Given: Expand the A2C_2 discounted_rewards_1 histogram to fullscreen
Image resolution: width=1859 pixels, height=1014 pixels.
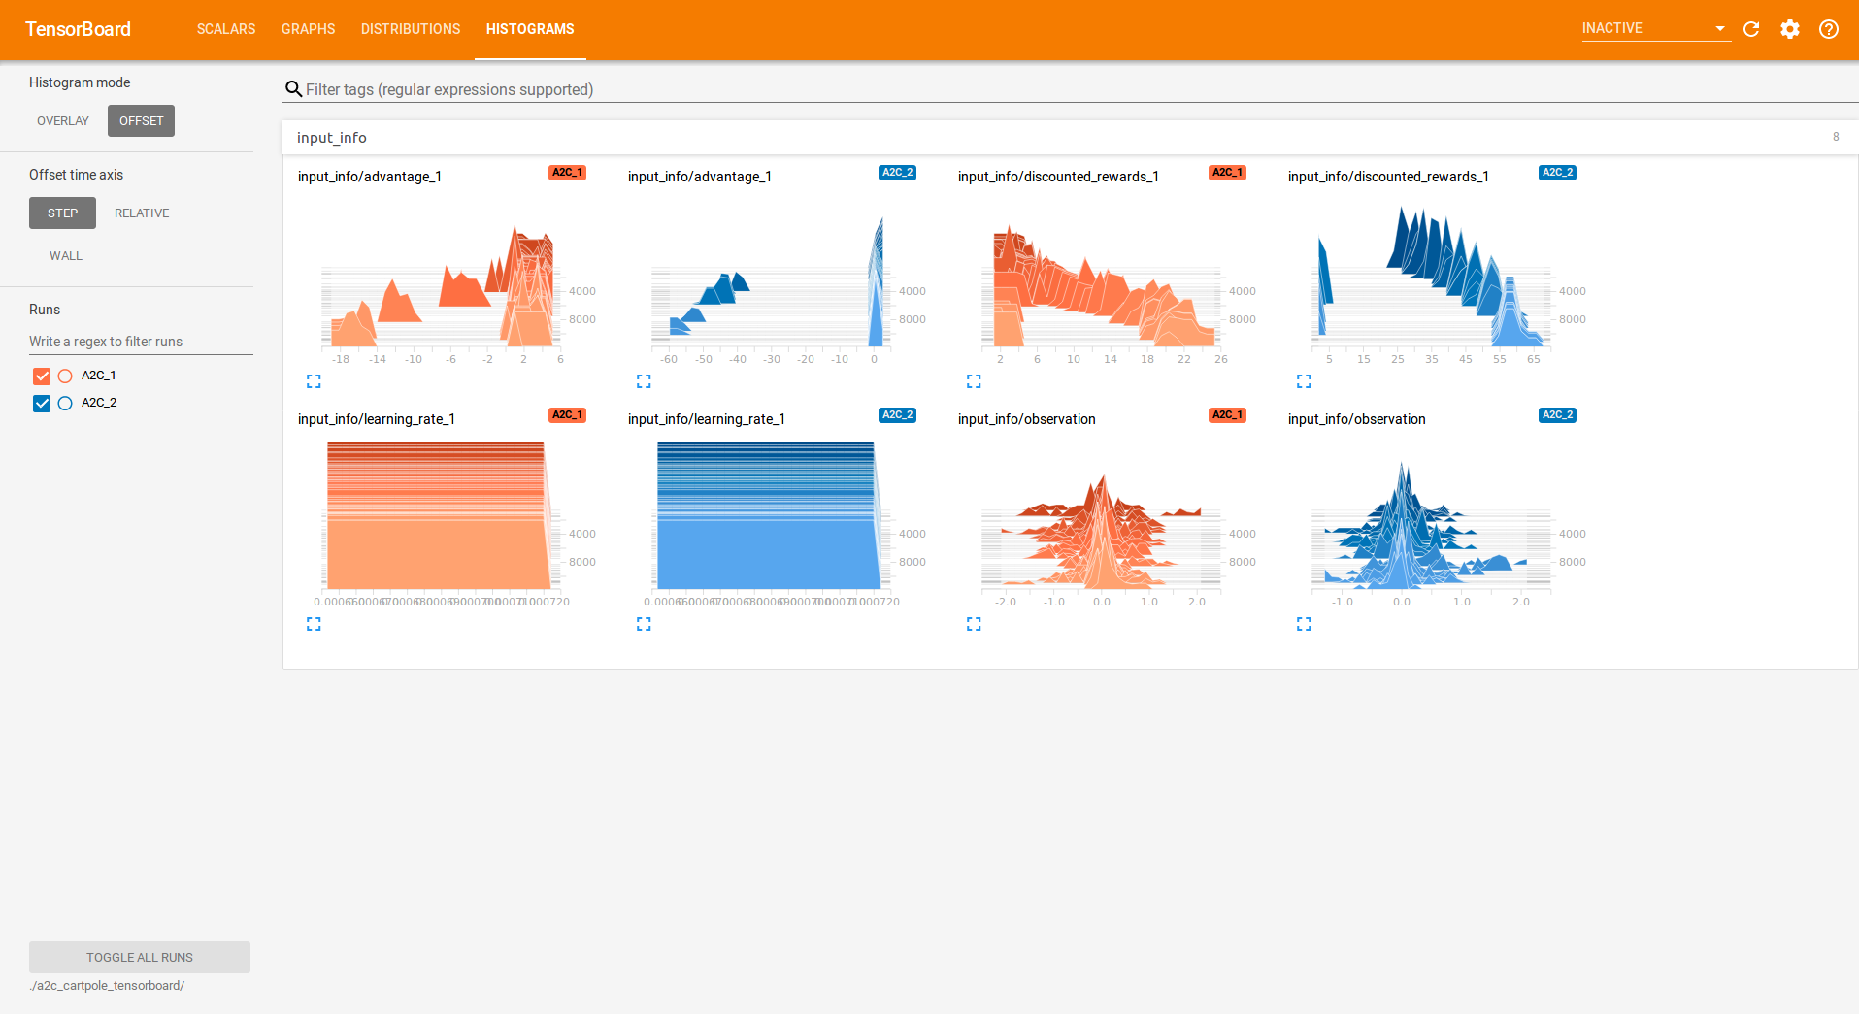Looking at the screenshot, I should coord(1304,381).
